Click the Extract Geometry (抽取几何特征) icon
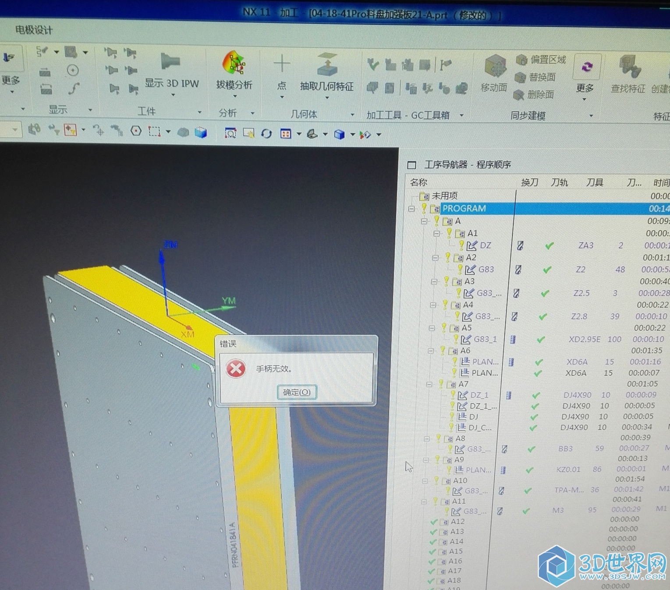The width and height of the screenshot is (670, 590). click(x=327, y=64)
